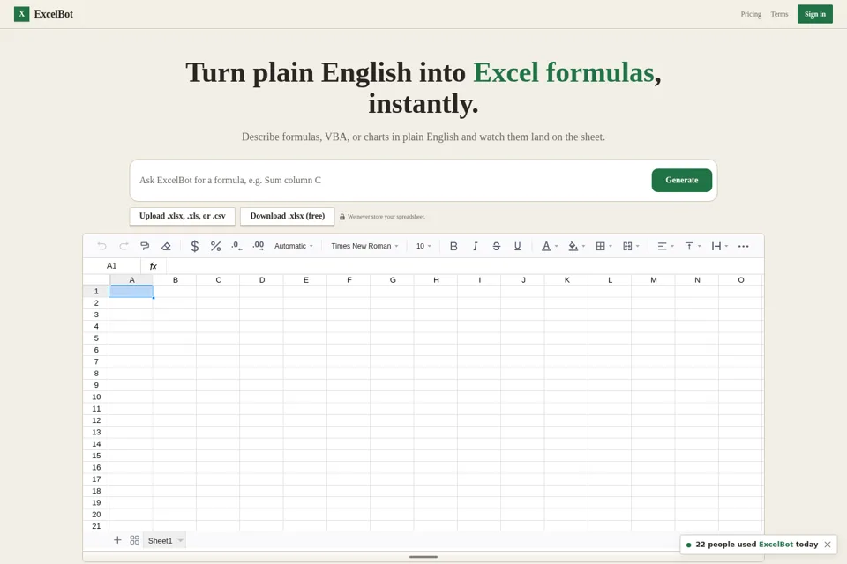This screenshot has height=564, width=847.
Task: Open the Pricing link
Action: coord(751,14)
